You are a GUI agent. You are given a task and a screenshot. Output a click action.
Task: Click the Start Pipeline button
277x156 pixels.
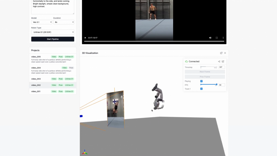[x=52, y=39]
